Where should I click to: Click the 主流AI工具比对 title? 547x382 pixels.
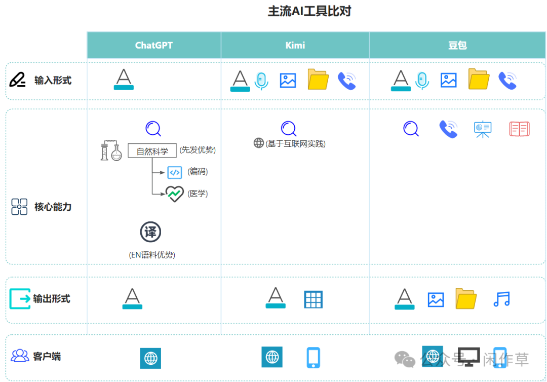(309, 11)
